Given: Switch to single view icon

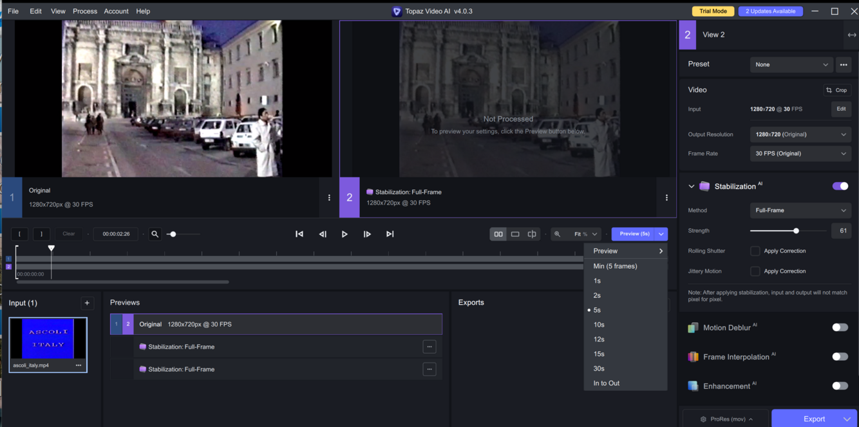Looking at the screenshot, I should 515,234.
